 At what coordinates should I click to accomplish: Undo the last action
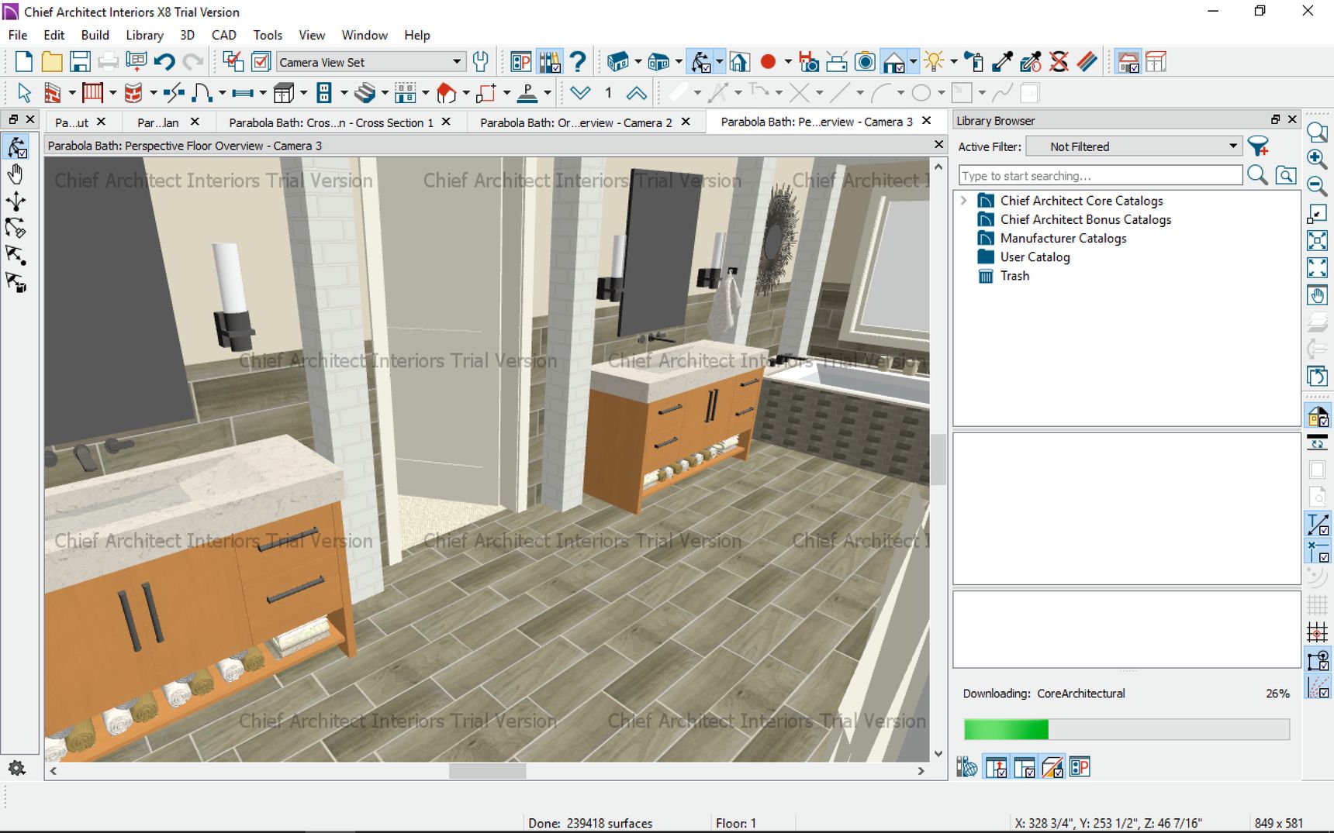pyautogui.click(x=164, y=62)
